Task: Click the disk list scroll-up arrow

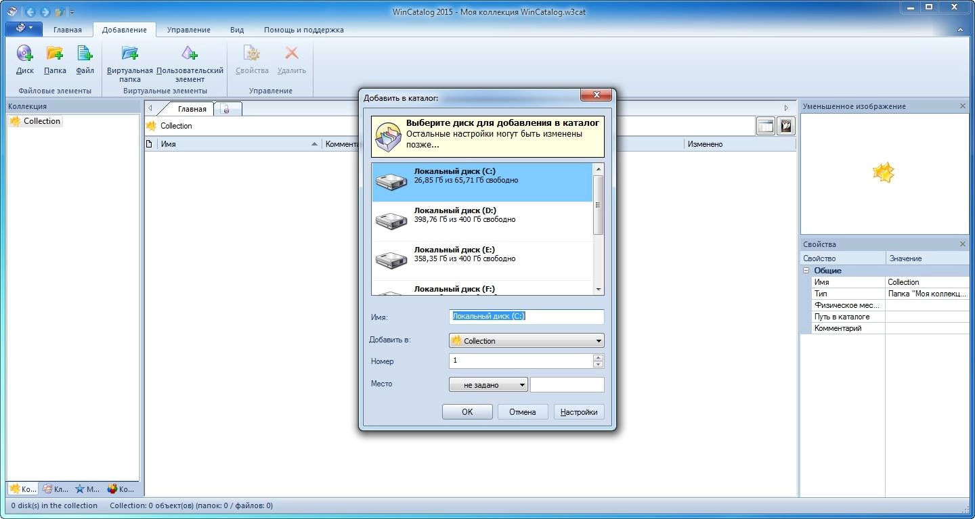Action: (599, 168)
